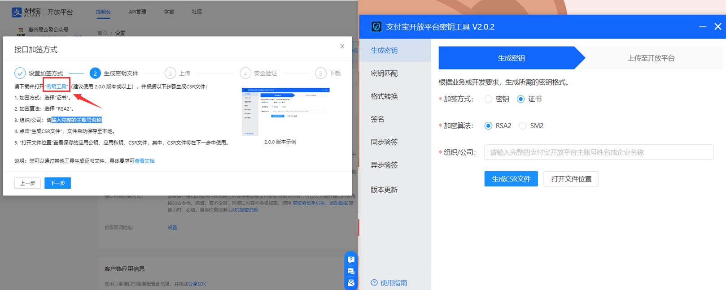Open the floating chat bubbles icon
Screen dimensions: 726x290
pos(351,271)
